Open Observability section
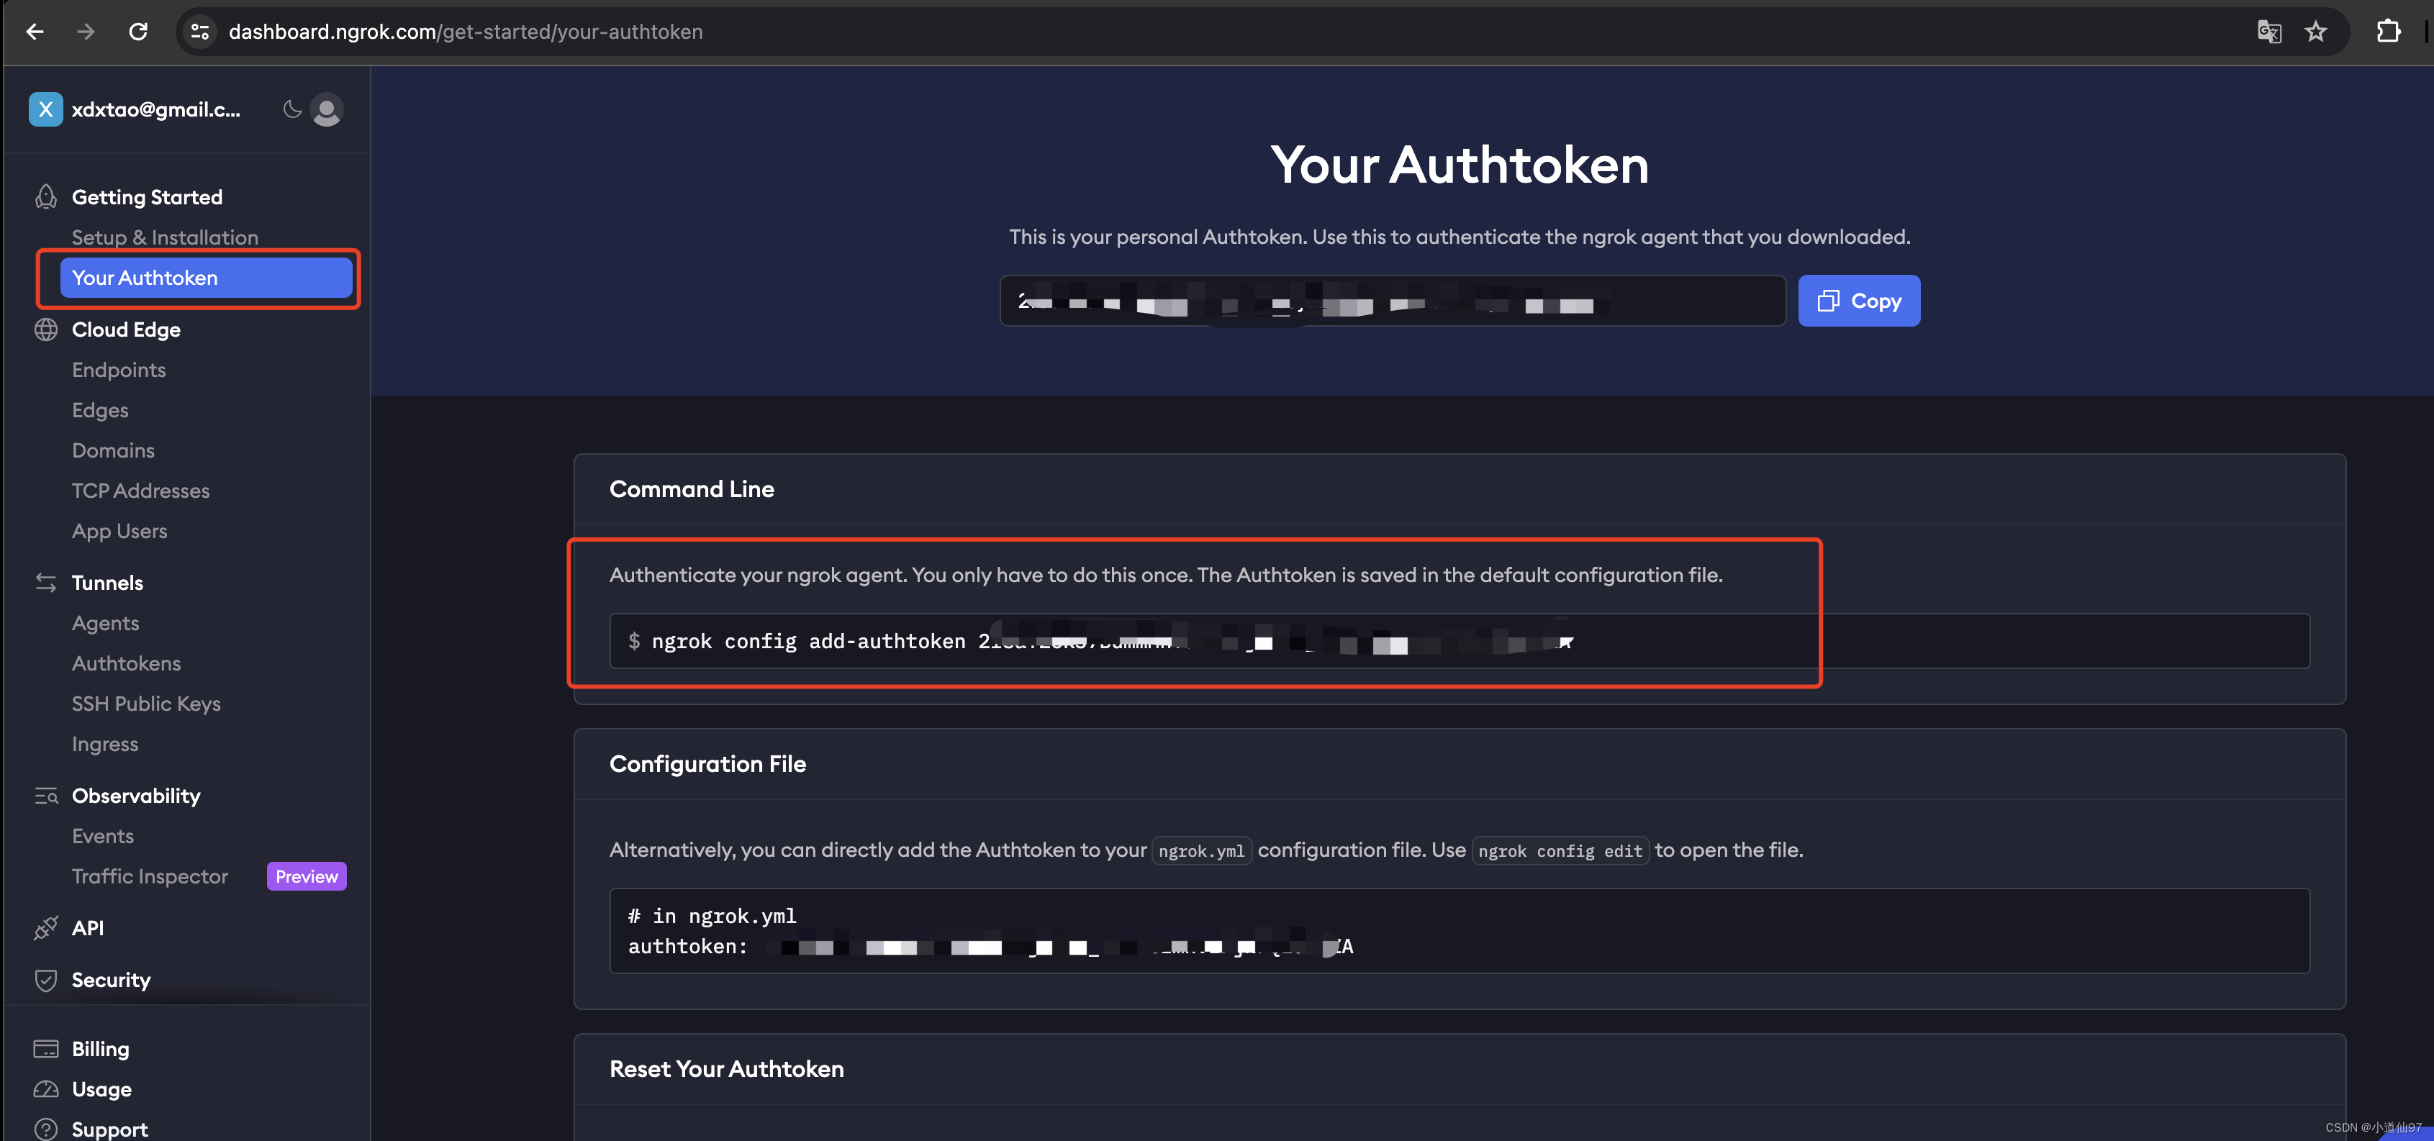The width and height of the screenshot is (2434, 1141). 136,795
